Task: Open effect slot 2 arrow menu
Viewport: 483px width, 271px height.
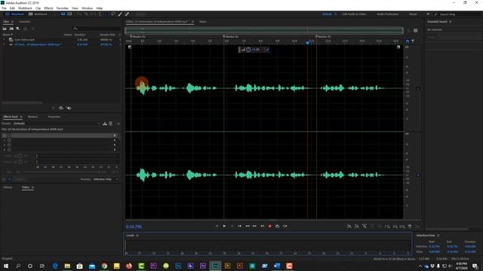Action: click(115, 141)
